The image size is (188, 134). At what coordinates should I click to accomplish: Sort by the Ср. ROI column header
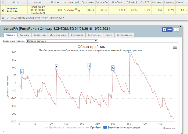(145, 2)
